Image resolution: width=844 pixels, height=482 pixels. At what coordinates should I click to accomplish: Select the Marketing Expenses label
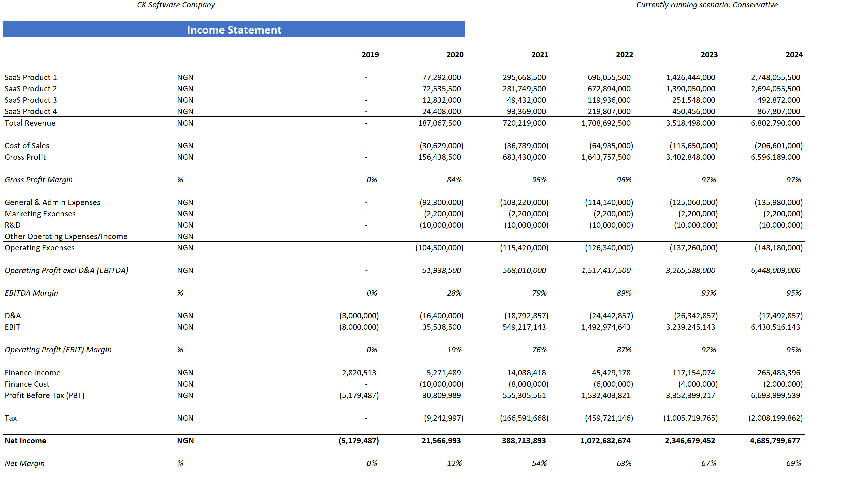click(x=40, y=214)
